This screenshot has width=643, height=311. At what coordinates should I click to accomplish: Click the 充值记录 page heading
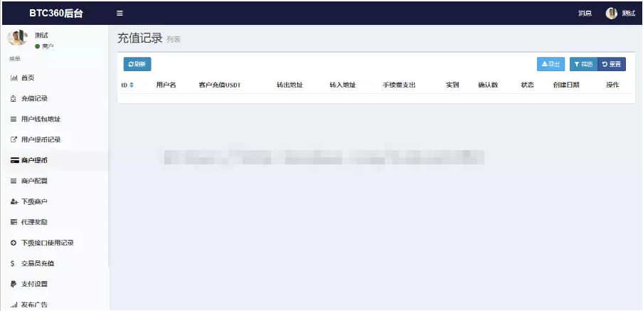[140, 38]
